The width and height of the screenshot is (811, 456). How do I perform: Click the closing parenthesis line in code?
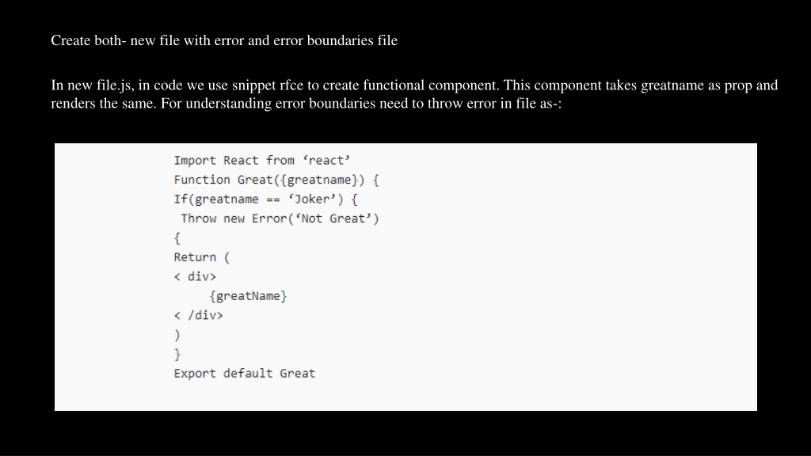[177, 335]
